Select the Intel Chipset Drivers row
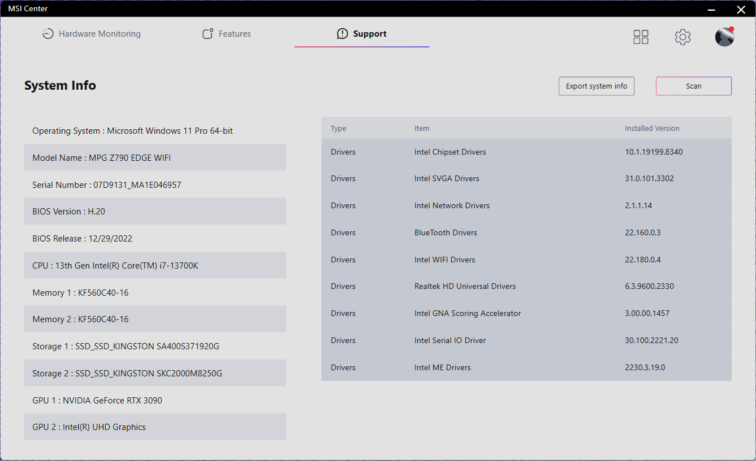The image size is (756, 461). coord(526,152)
